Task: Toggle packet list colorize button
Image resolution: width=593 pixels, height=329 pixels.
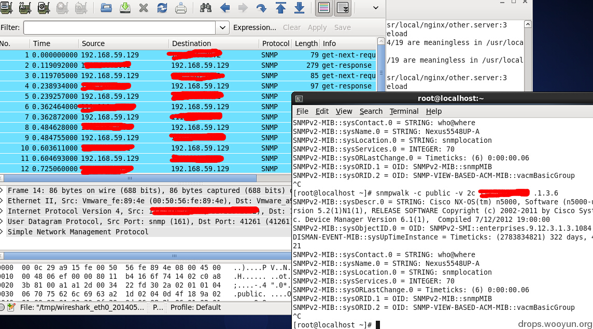Action: tap(324, 8)
